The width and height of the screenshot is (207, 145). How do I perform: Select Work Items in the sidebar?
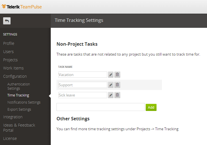13,68
